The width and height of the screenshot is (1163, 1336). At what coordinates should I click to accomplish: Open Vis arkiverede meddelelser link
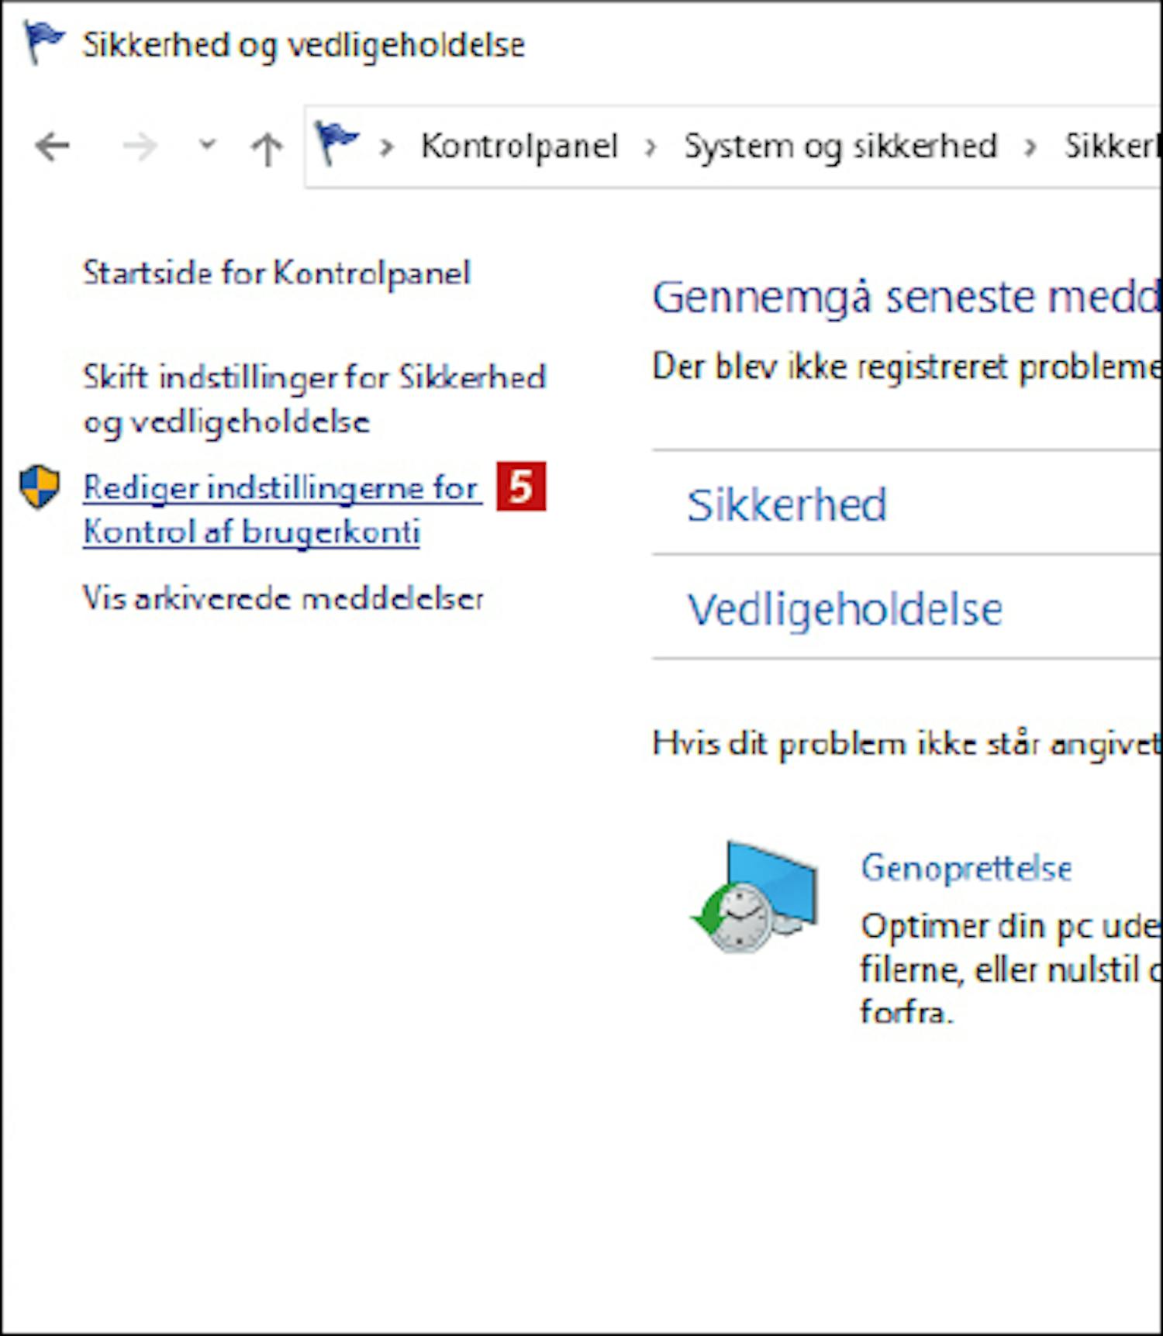283,598
